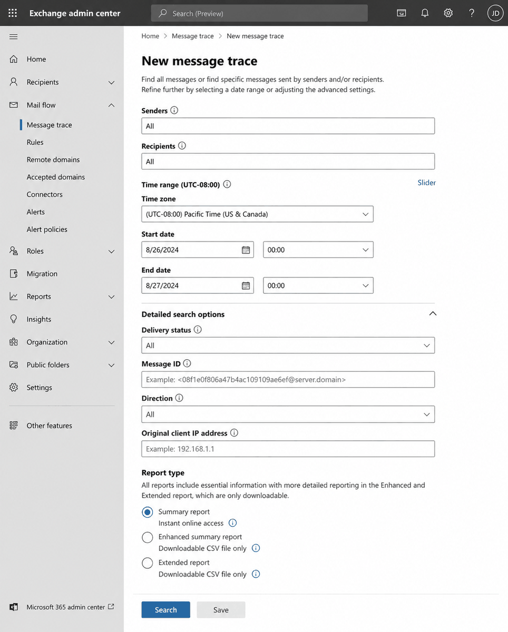Click the Recipients info icon
508x632 pixels.
(182, 146)
